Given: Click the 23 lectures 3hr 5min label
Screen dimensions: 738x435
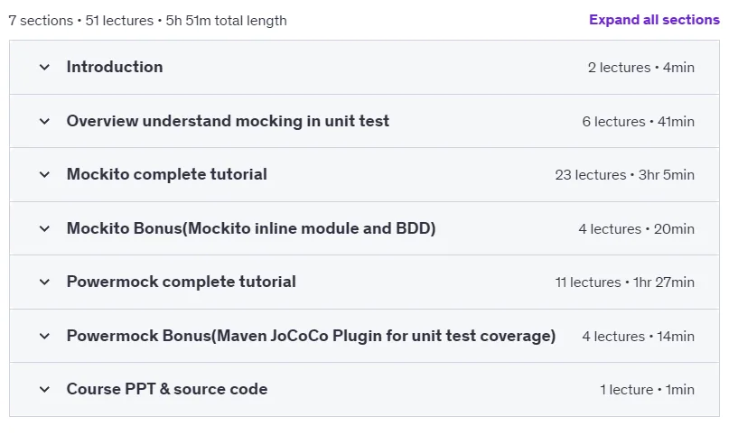Looking at the screenshot, I should point(624,175).
